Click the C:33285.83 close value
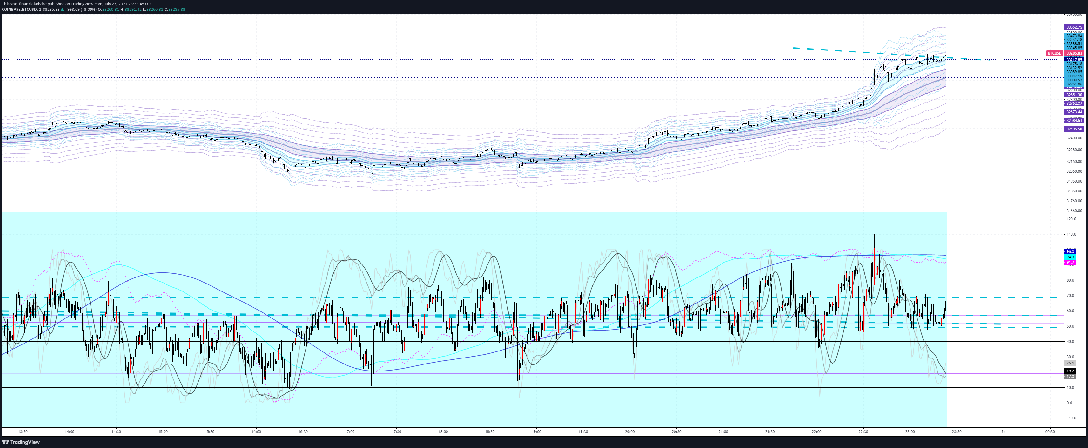Screen dimensions: 1088x448 tap(174, 9)
